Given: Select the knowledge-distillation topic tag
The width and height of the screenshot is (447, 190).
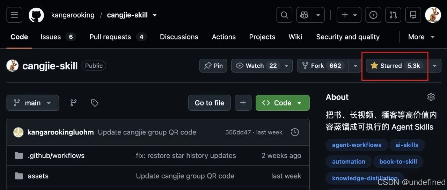Looking at the screenshot, I should pyautogui.click(x=365, y=178).
